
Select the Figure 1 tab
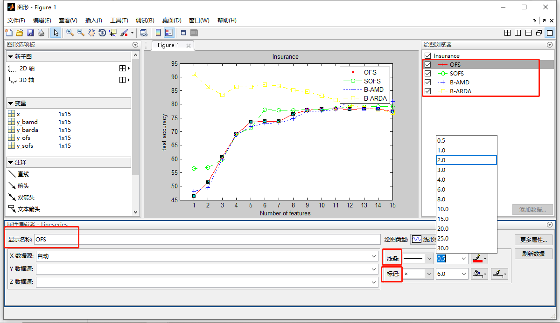click(169, 45)
